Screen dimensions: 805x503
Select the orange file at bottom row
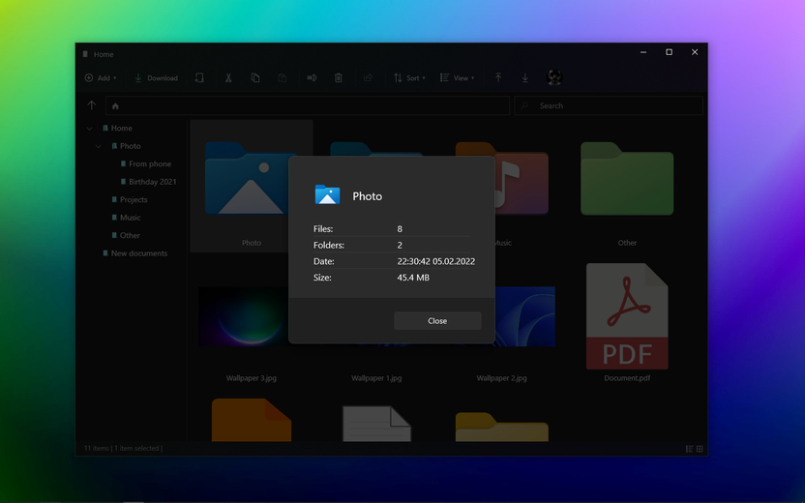pos(251,420)
